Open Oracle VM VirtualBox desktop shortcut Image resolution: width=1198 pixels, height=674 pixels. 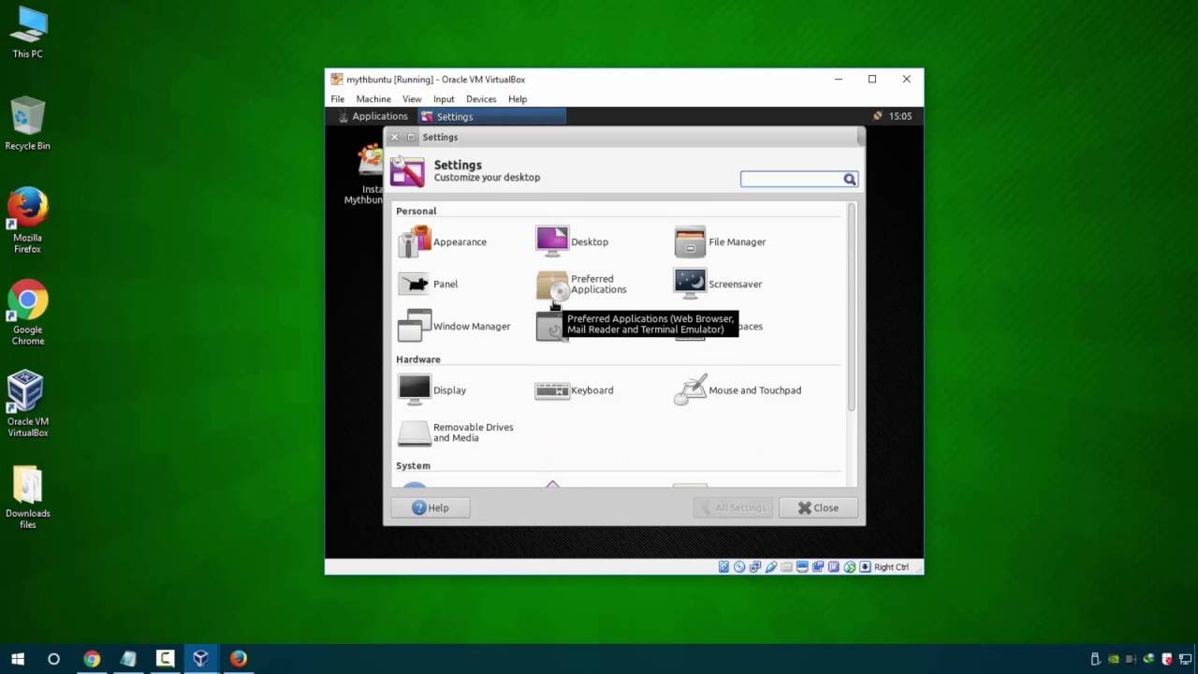point(27,404)
